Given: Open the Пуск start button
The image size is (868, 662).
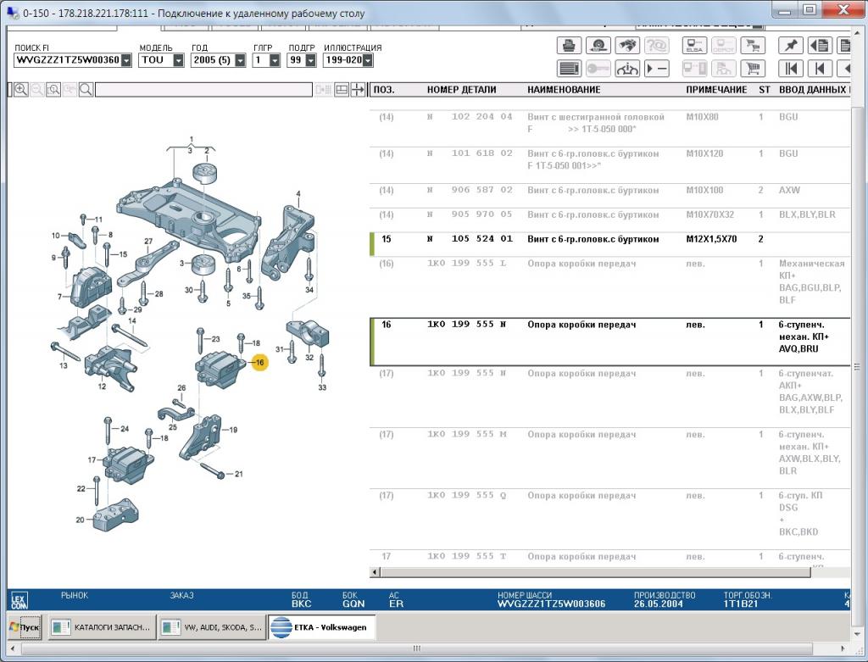Looking at the screenshot, I should 25,627.
